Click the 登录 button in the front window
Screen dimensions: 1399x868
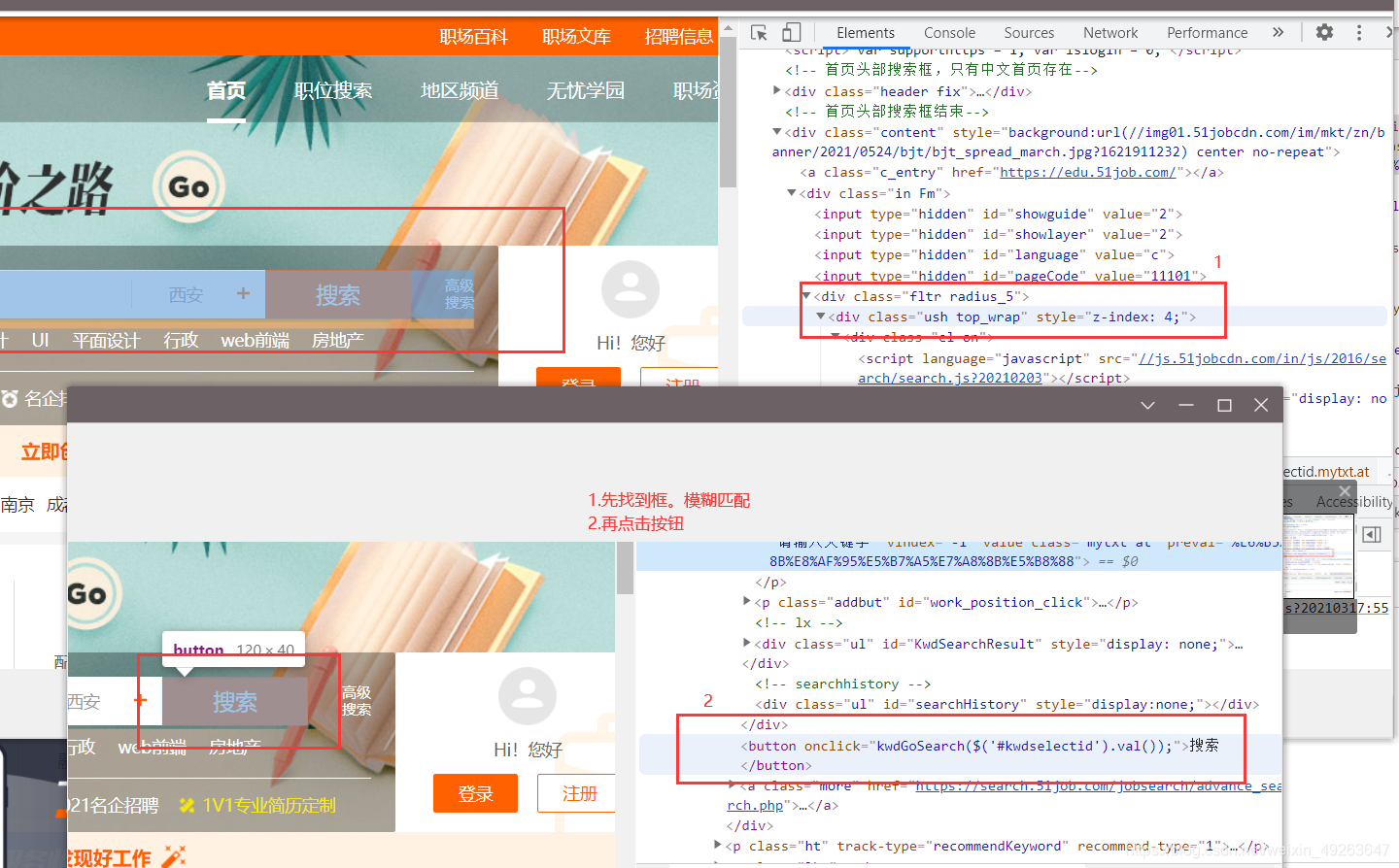[475, 793]
